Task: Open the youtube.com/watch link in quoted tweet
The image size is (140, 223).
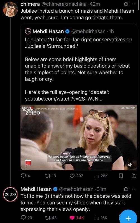Action: pyautogui.click(x=63, y=99)
